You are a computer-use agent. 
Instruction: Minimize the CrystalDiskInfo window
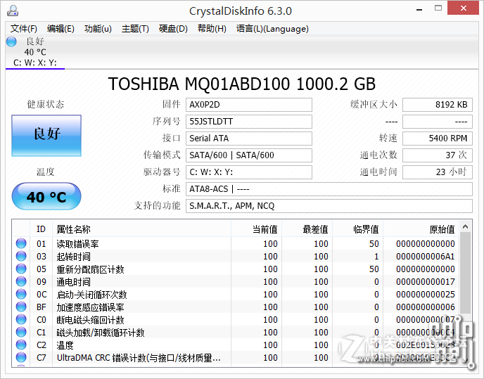coord(419,9)
